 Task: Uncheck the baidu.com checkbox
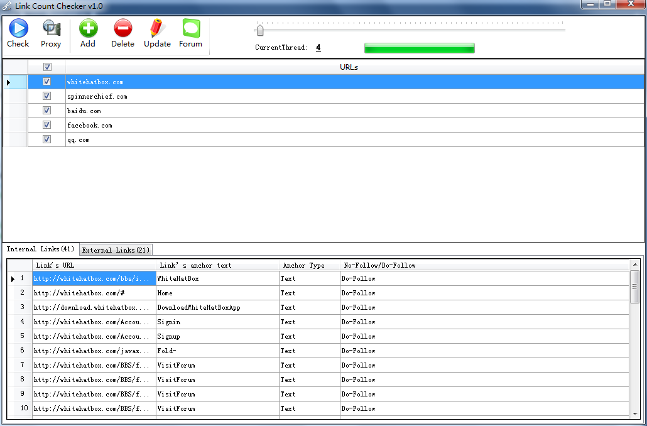[46, 111]
